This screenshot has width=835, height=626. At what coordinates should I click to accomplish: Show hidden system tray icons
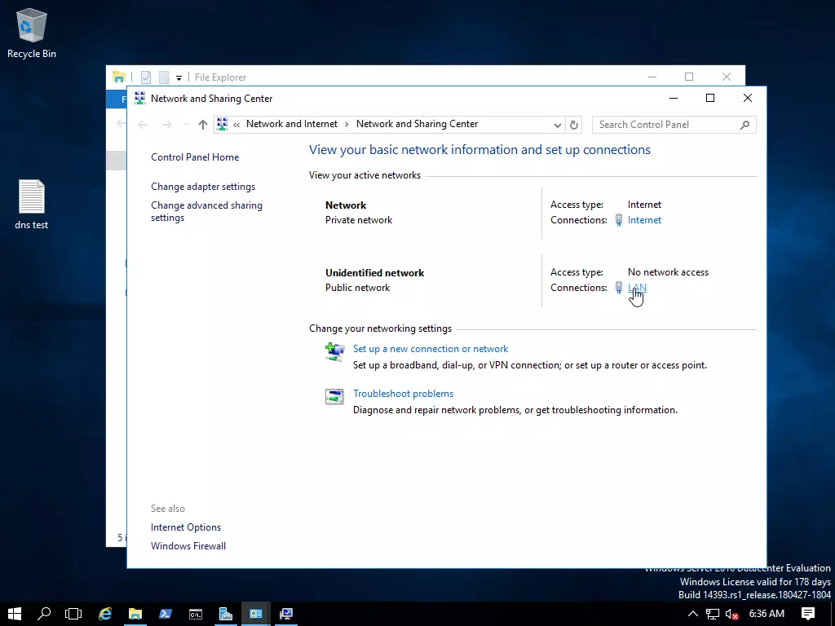pyautogui.click(x=692, y=614)
